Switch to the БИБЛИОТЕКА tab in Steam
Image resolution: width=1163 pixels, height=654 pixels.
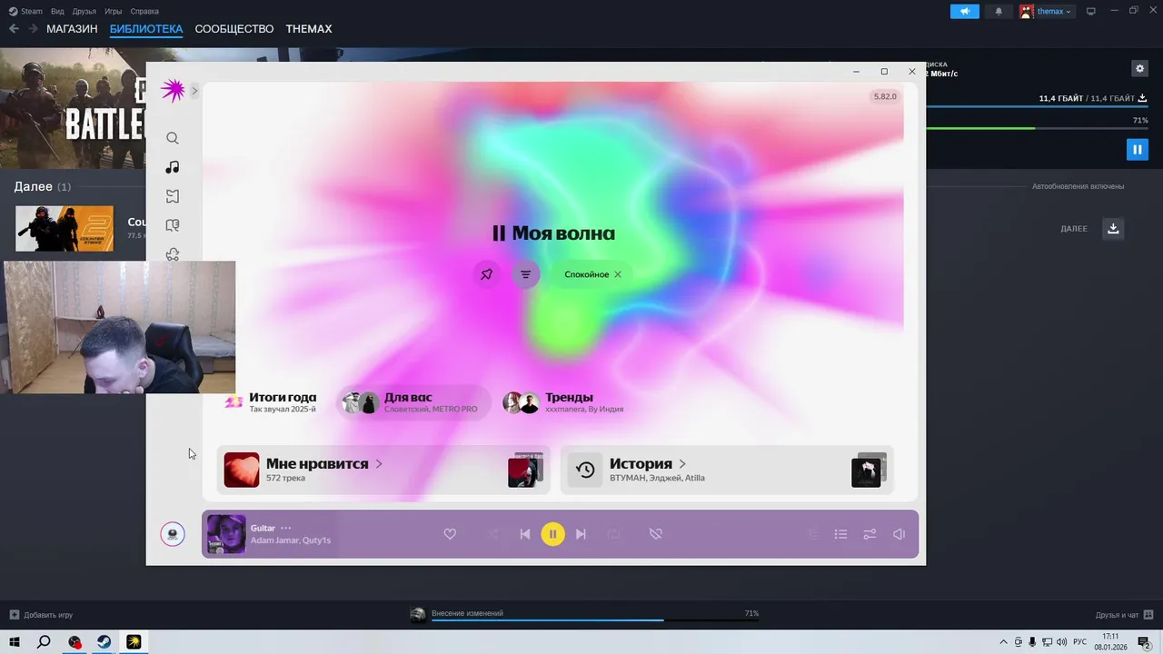point(146,29)
